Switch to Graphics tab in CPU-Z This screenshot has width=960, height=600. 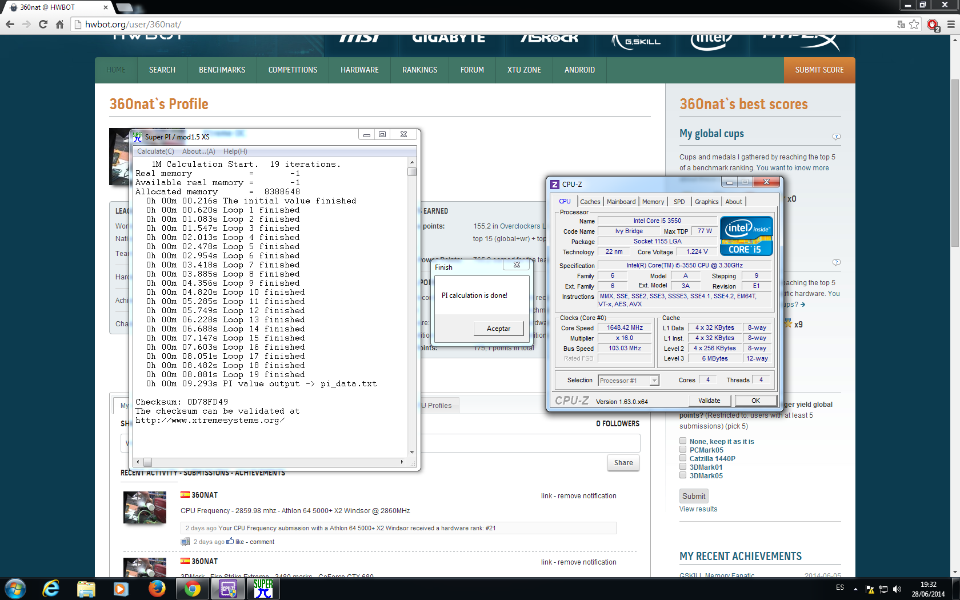(707, 202)
